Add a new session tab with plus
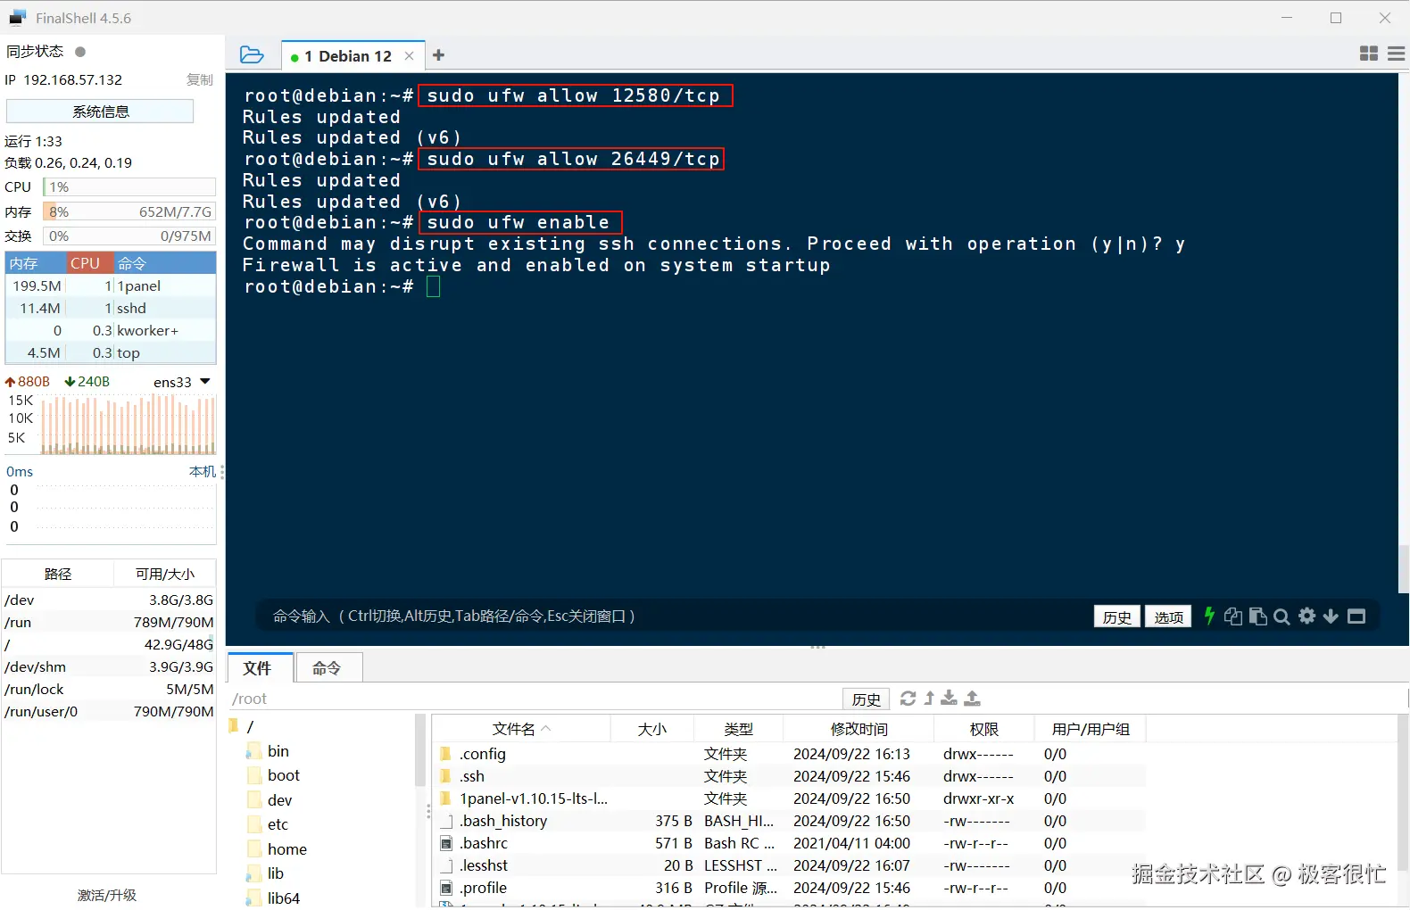This screenshot has width=1410, height=910. pos(438,55)
